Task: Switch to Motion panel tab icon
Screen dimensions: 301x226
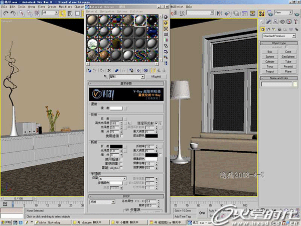Action: point(282,22)
